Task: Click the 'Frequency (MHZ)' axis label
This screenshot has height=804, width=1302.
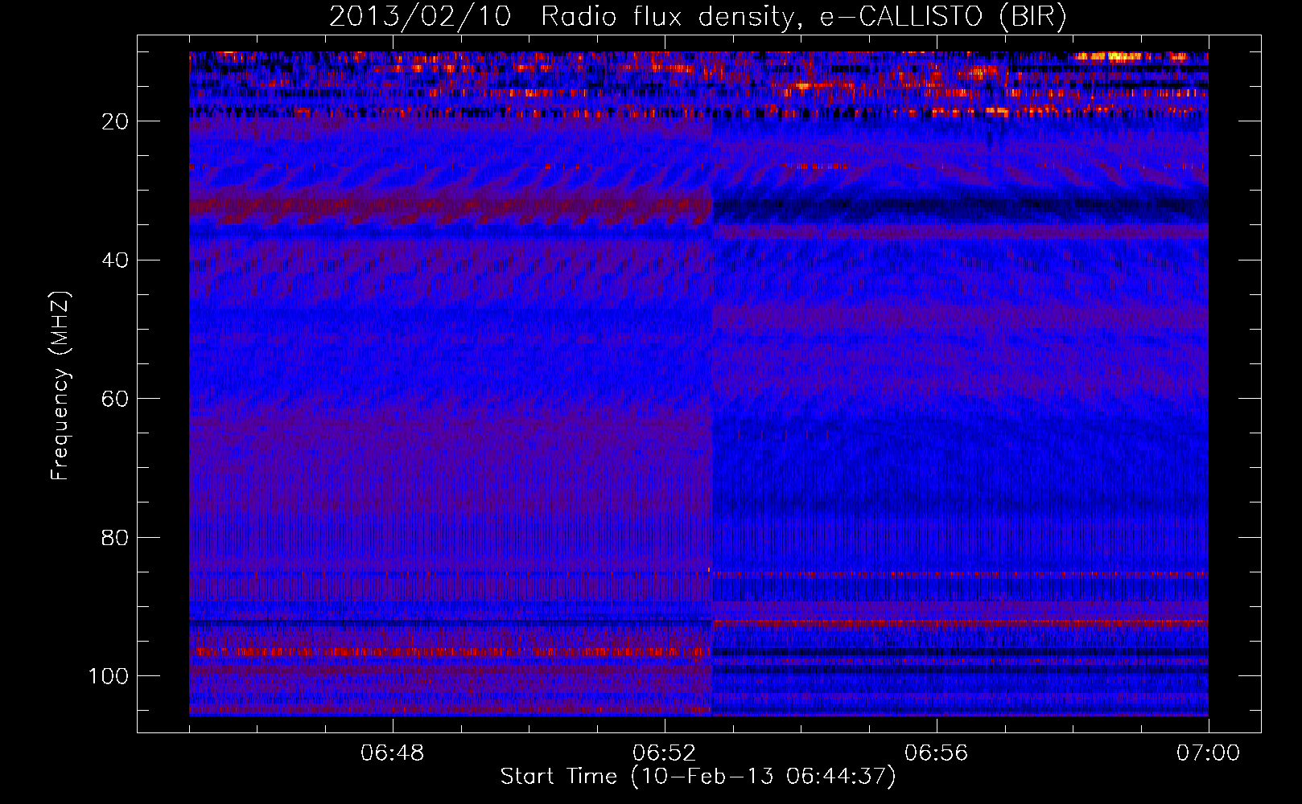Action: point(60,386)
